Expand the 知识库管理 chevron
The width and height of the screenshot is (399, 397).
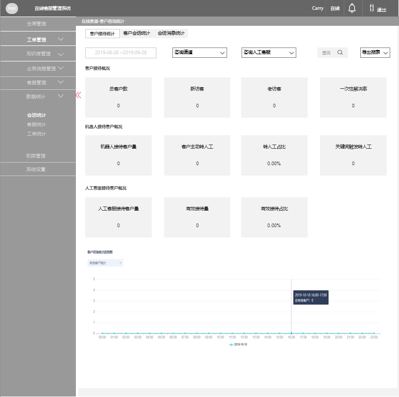[60, 54]
